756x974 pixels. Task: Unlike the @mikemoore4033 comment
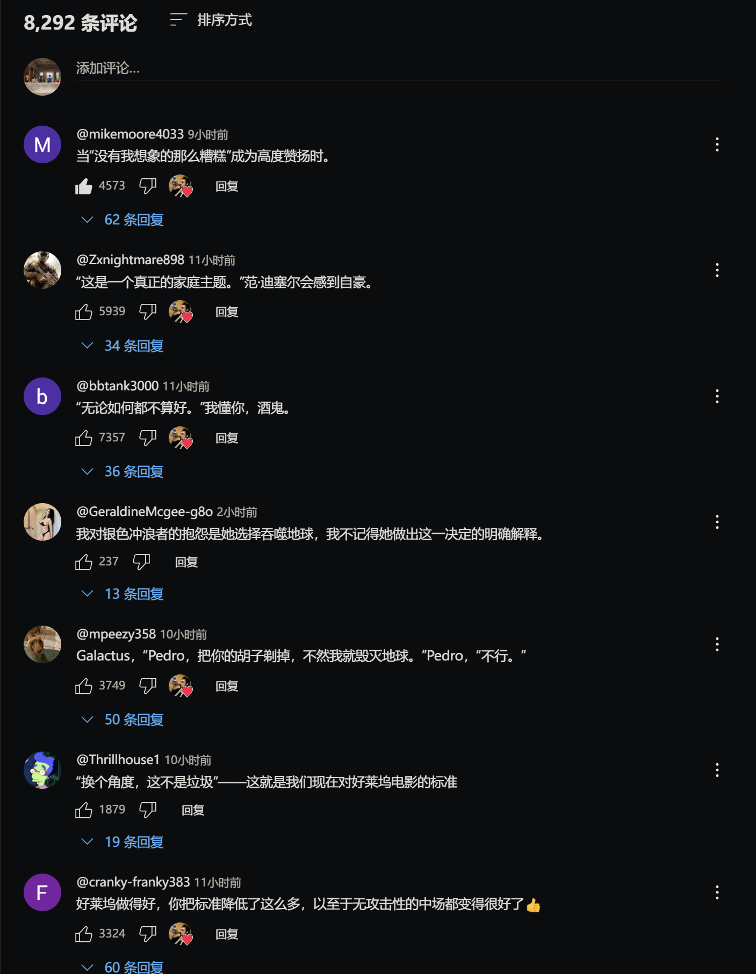point(84,186)
